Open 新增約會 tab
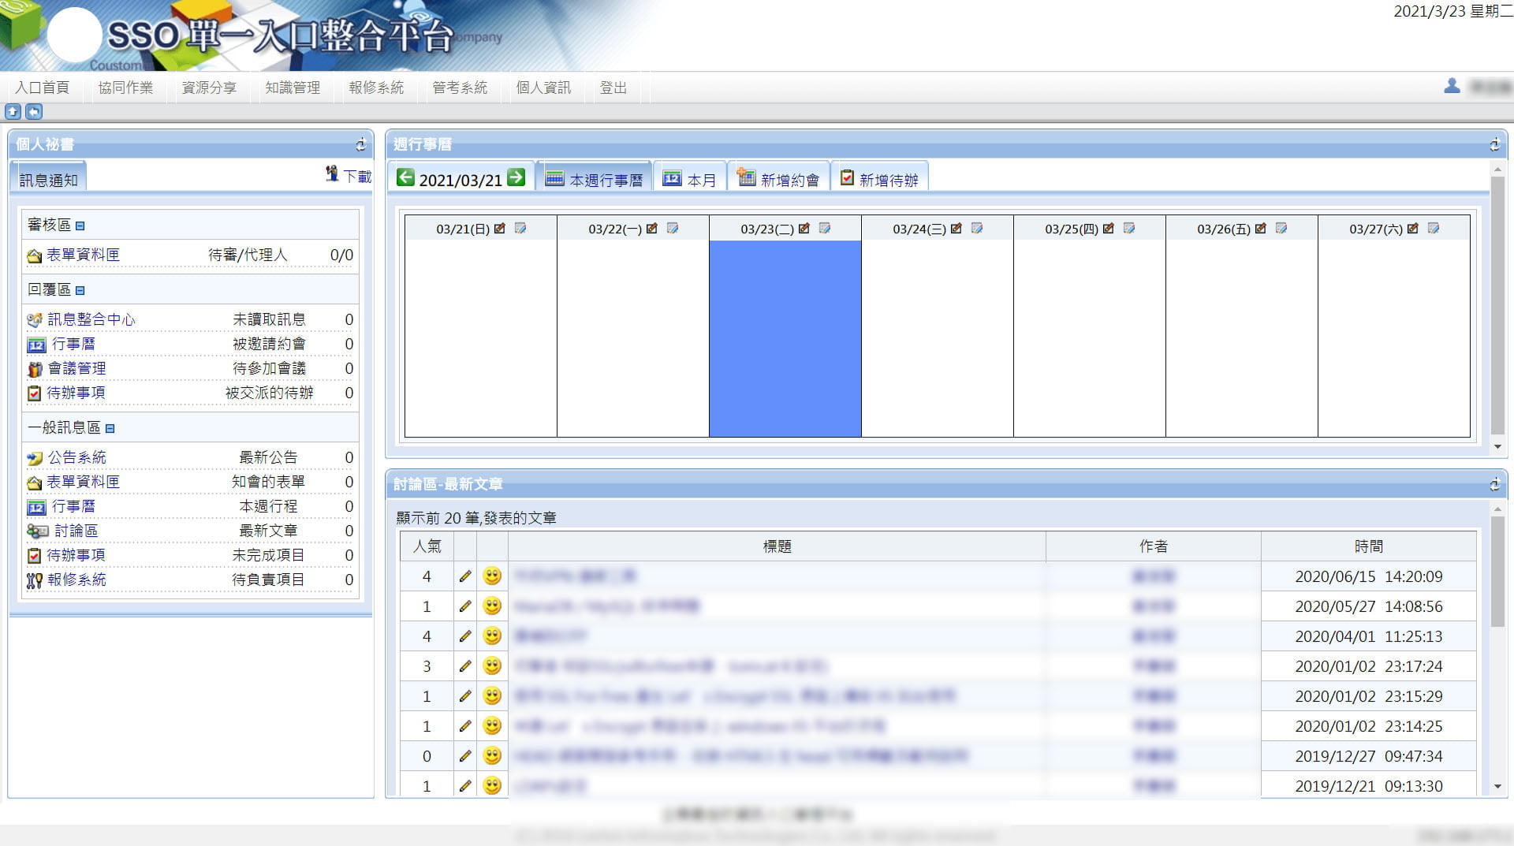 coord(778,179)
